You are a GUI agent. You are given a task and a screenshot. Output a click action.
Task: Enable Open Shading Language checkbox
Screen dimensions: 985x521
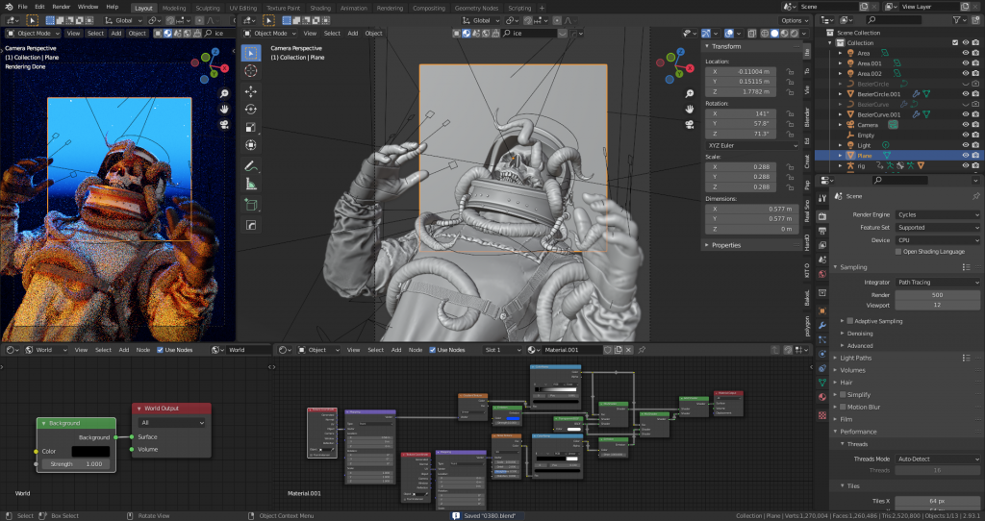coord(898,252)
